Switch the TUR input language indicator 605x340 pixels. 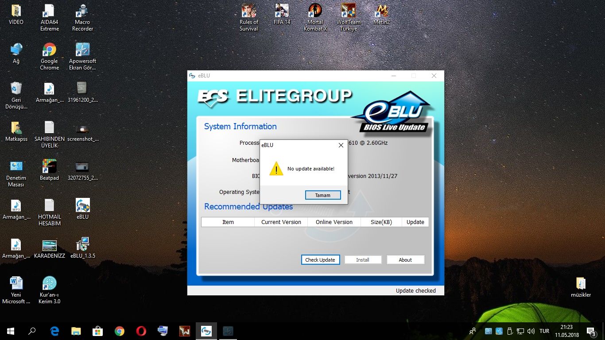[x=544, y=331]
